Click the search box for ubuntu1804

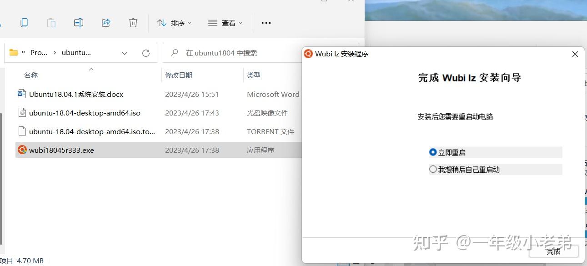tap(218, 52)
